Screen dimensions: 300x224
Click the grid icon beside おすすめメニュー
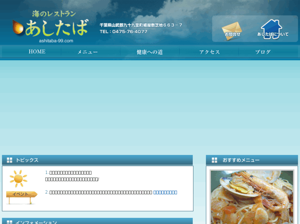coord(215,160)
